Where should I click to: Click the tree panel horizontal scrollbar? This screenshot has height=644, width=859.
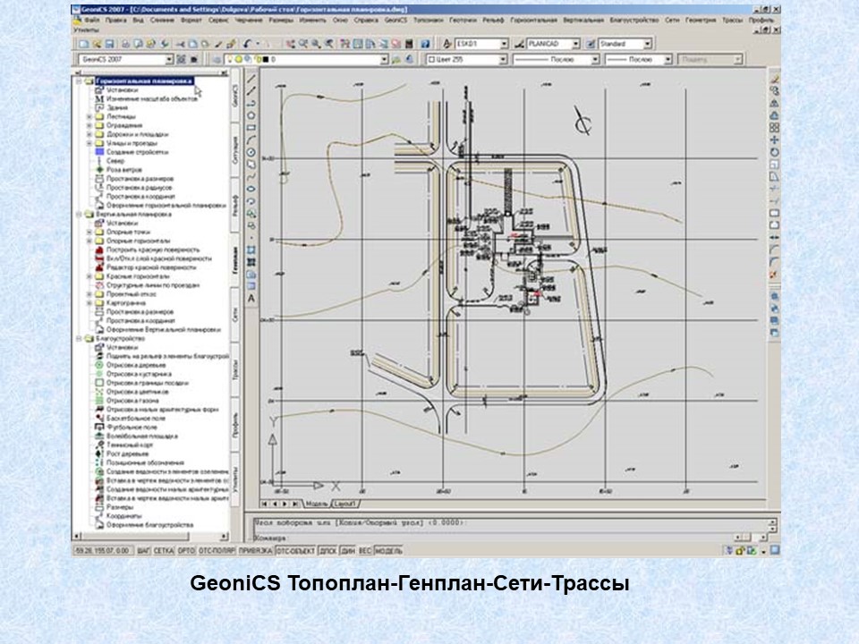[150, 536]
